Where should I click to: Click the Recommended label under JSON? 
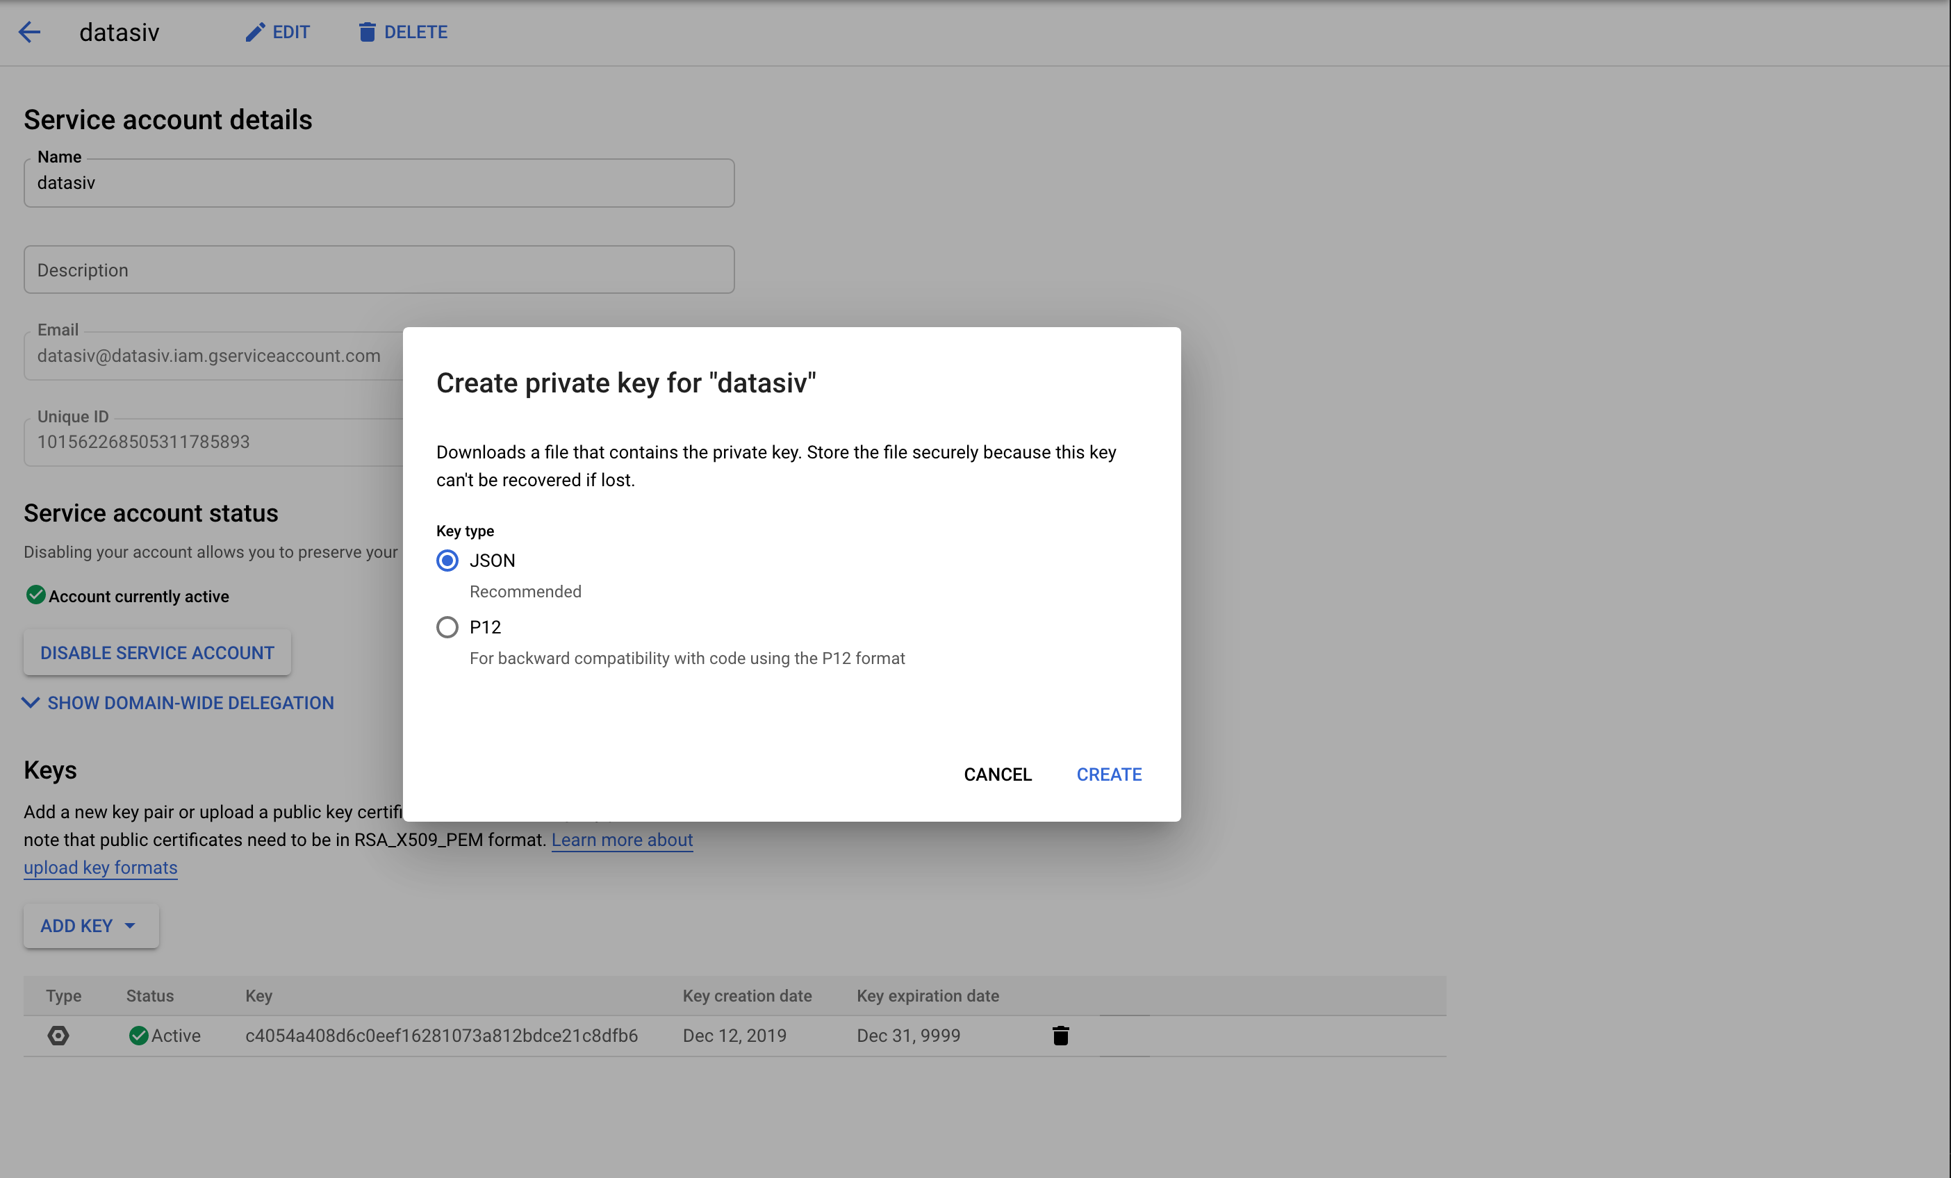526,591
